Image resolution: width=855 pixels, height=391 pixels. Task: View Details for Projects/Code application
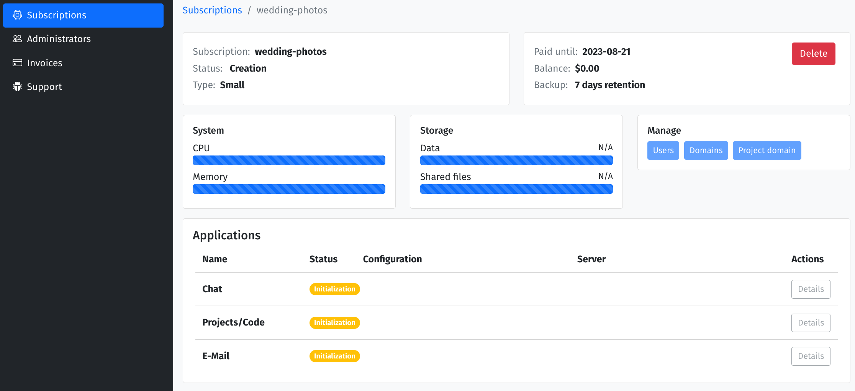coord(811,323)
